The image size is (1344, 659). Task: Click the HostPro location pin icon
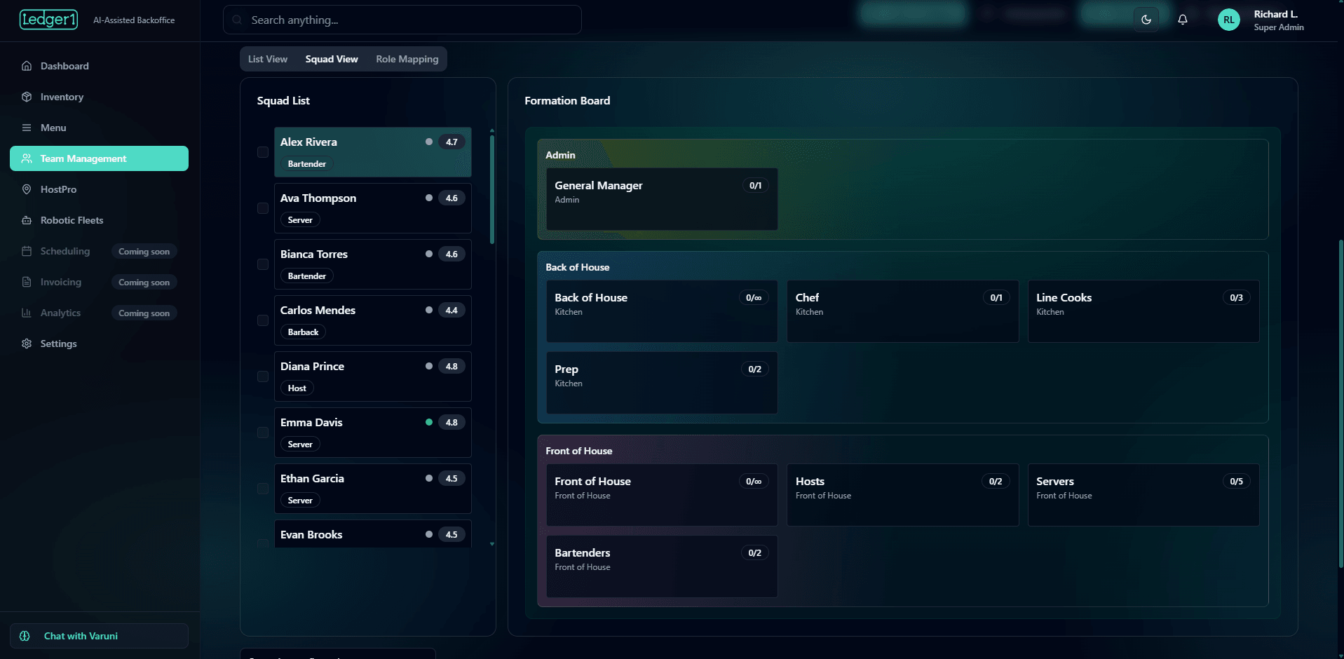27,189
